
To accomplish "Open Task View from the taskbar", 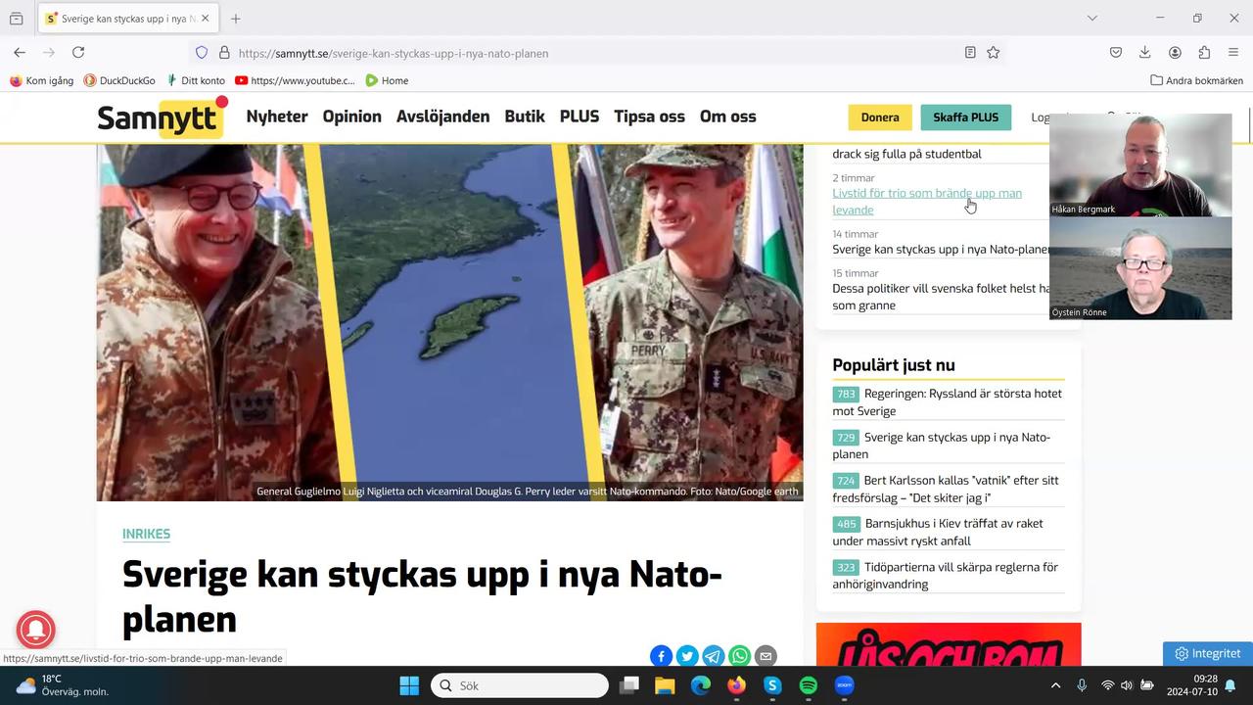I will coord(629,685).
